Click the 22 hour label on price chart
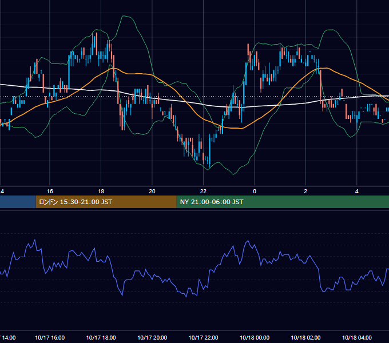Screen dimensions: 389x343 click(203, 192)
